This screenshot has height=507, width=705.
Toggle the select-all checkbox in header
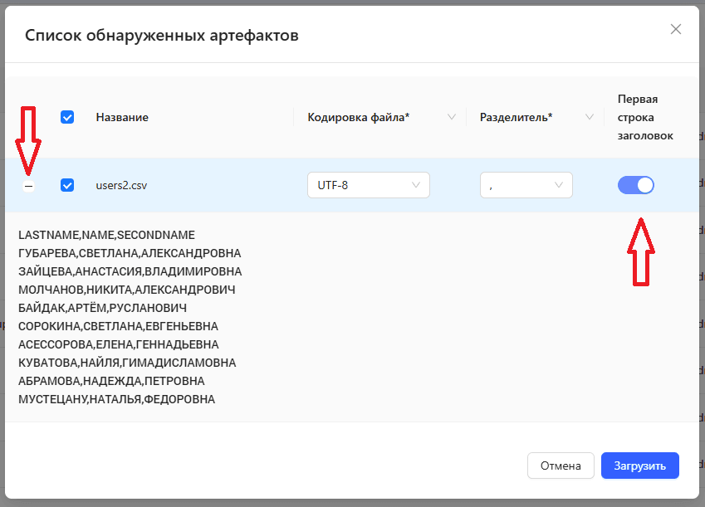coord(67,117)
